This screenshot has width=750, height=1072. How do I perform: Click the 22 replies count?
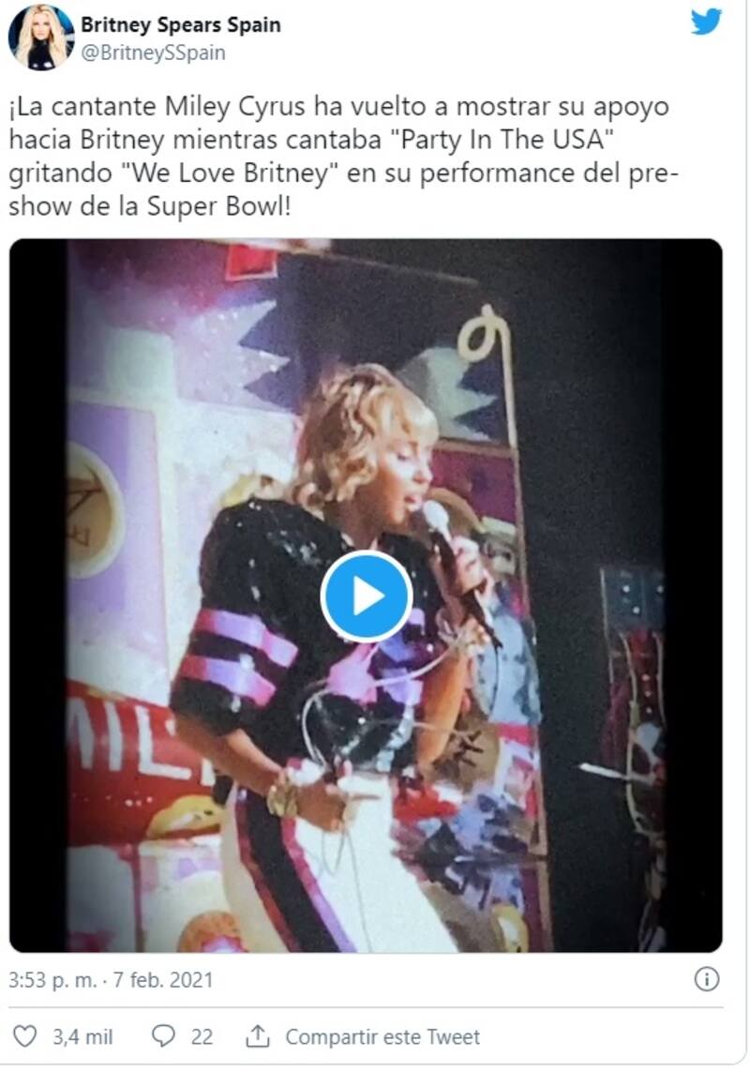[201, 1037]
